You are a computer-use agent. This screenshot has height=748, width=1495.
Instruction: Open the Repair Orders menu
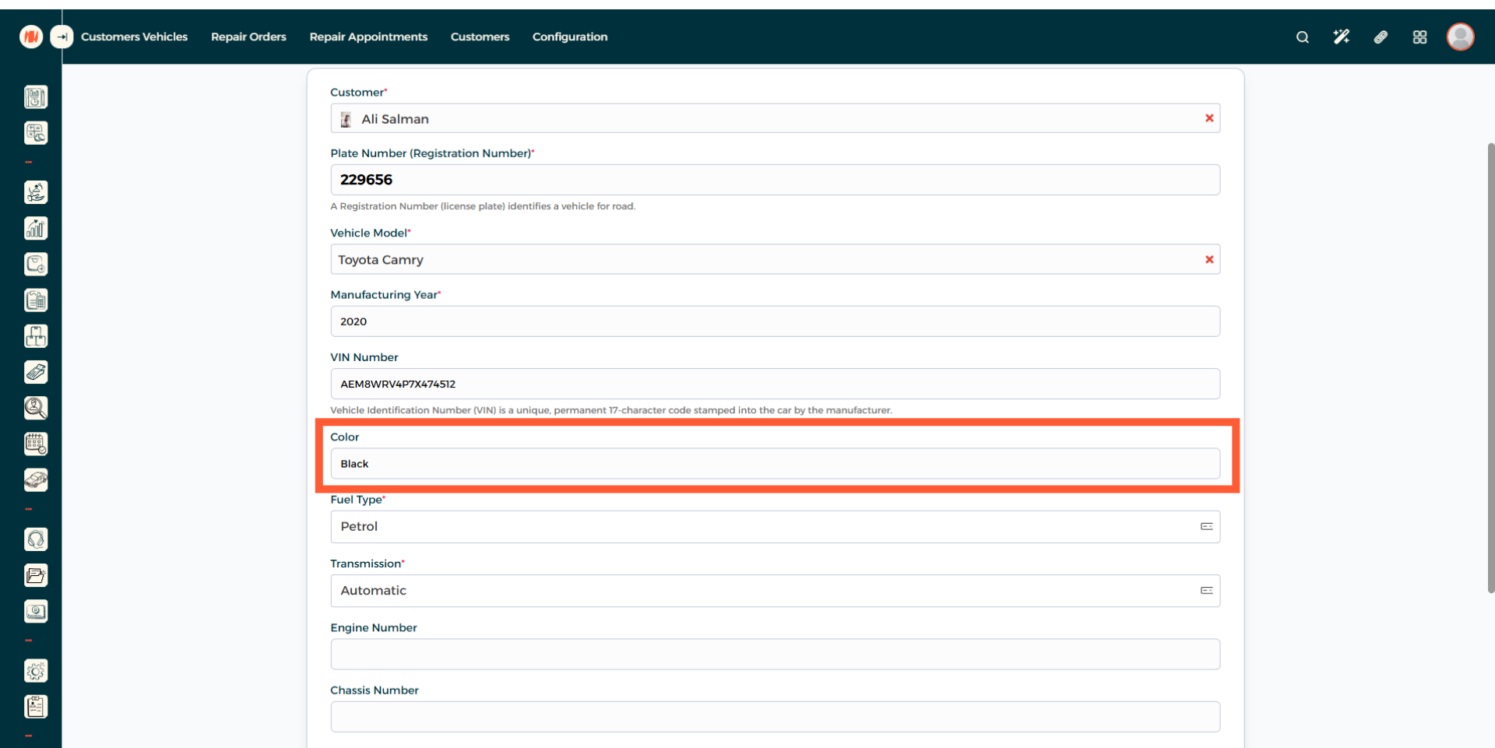tap(248, 37)
